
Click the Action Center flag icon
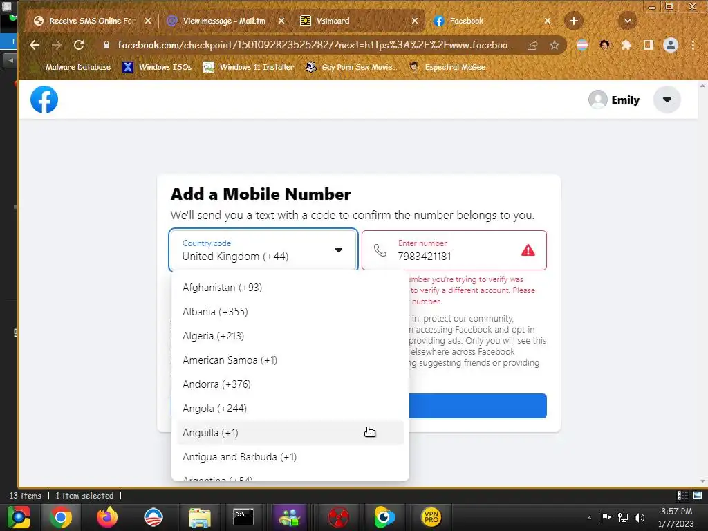606,518
